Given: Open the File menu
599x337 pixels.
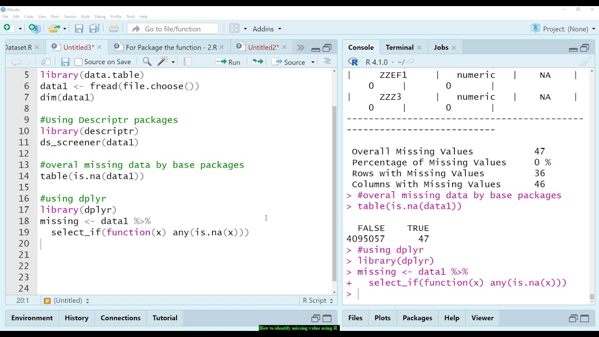Looking at the screenshot, I should click(x=5, y=16).
